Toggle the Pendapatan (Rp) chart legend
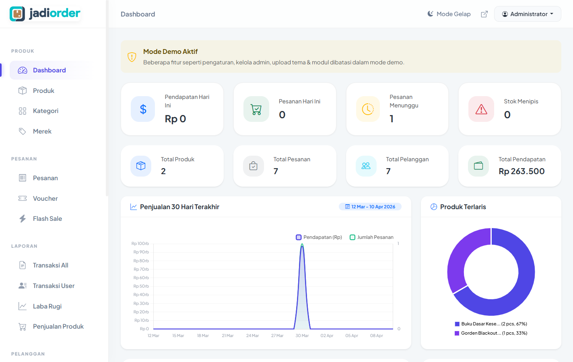 (318, 237)
